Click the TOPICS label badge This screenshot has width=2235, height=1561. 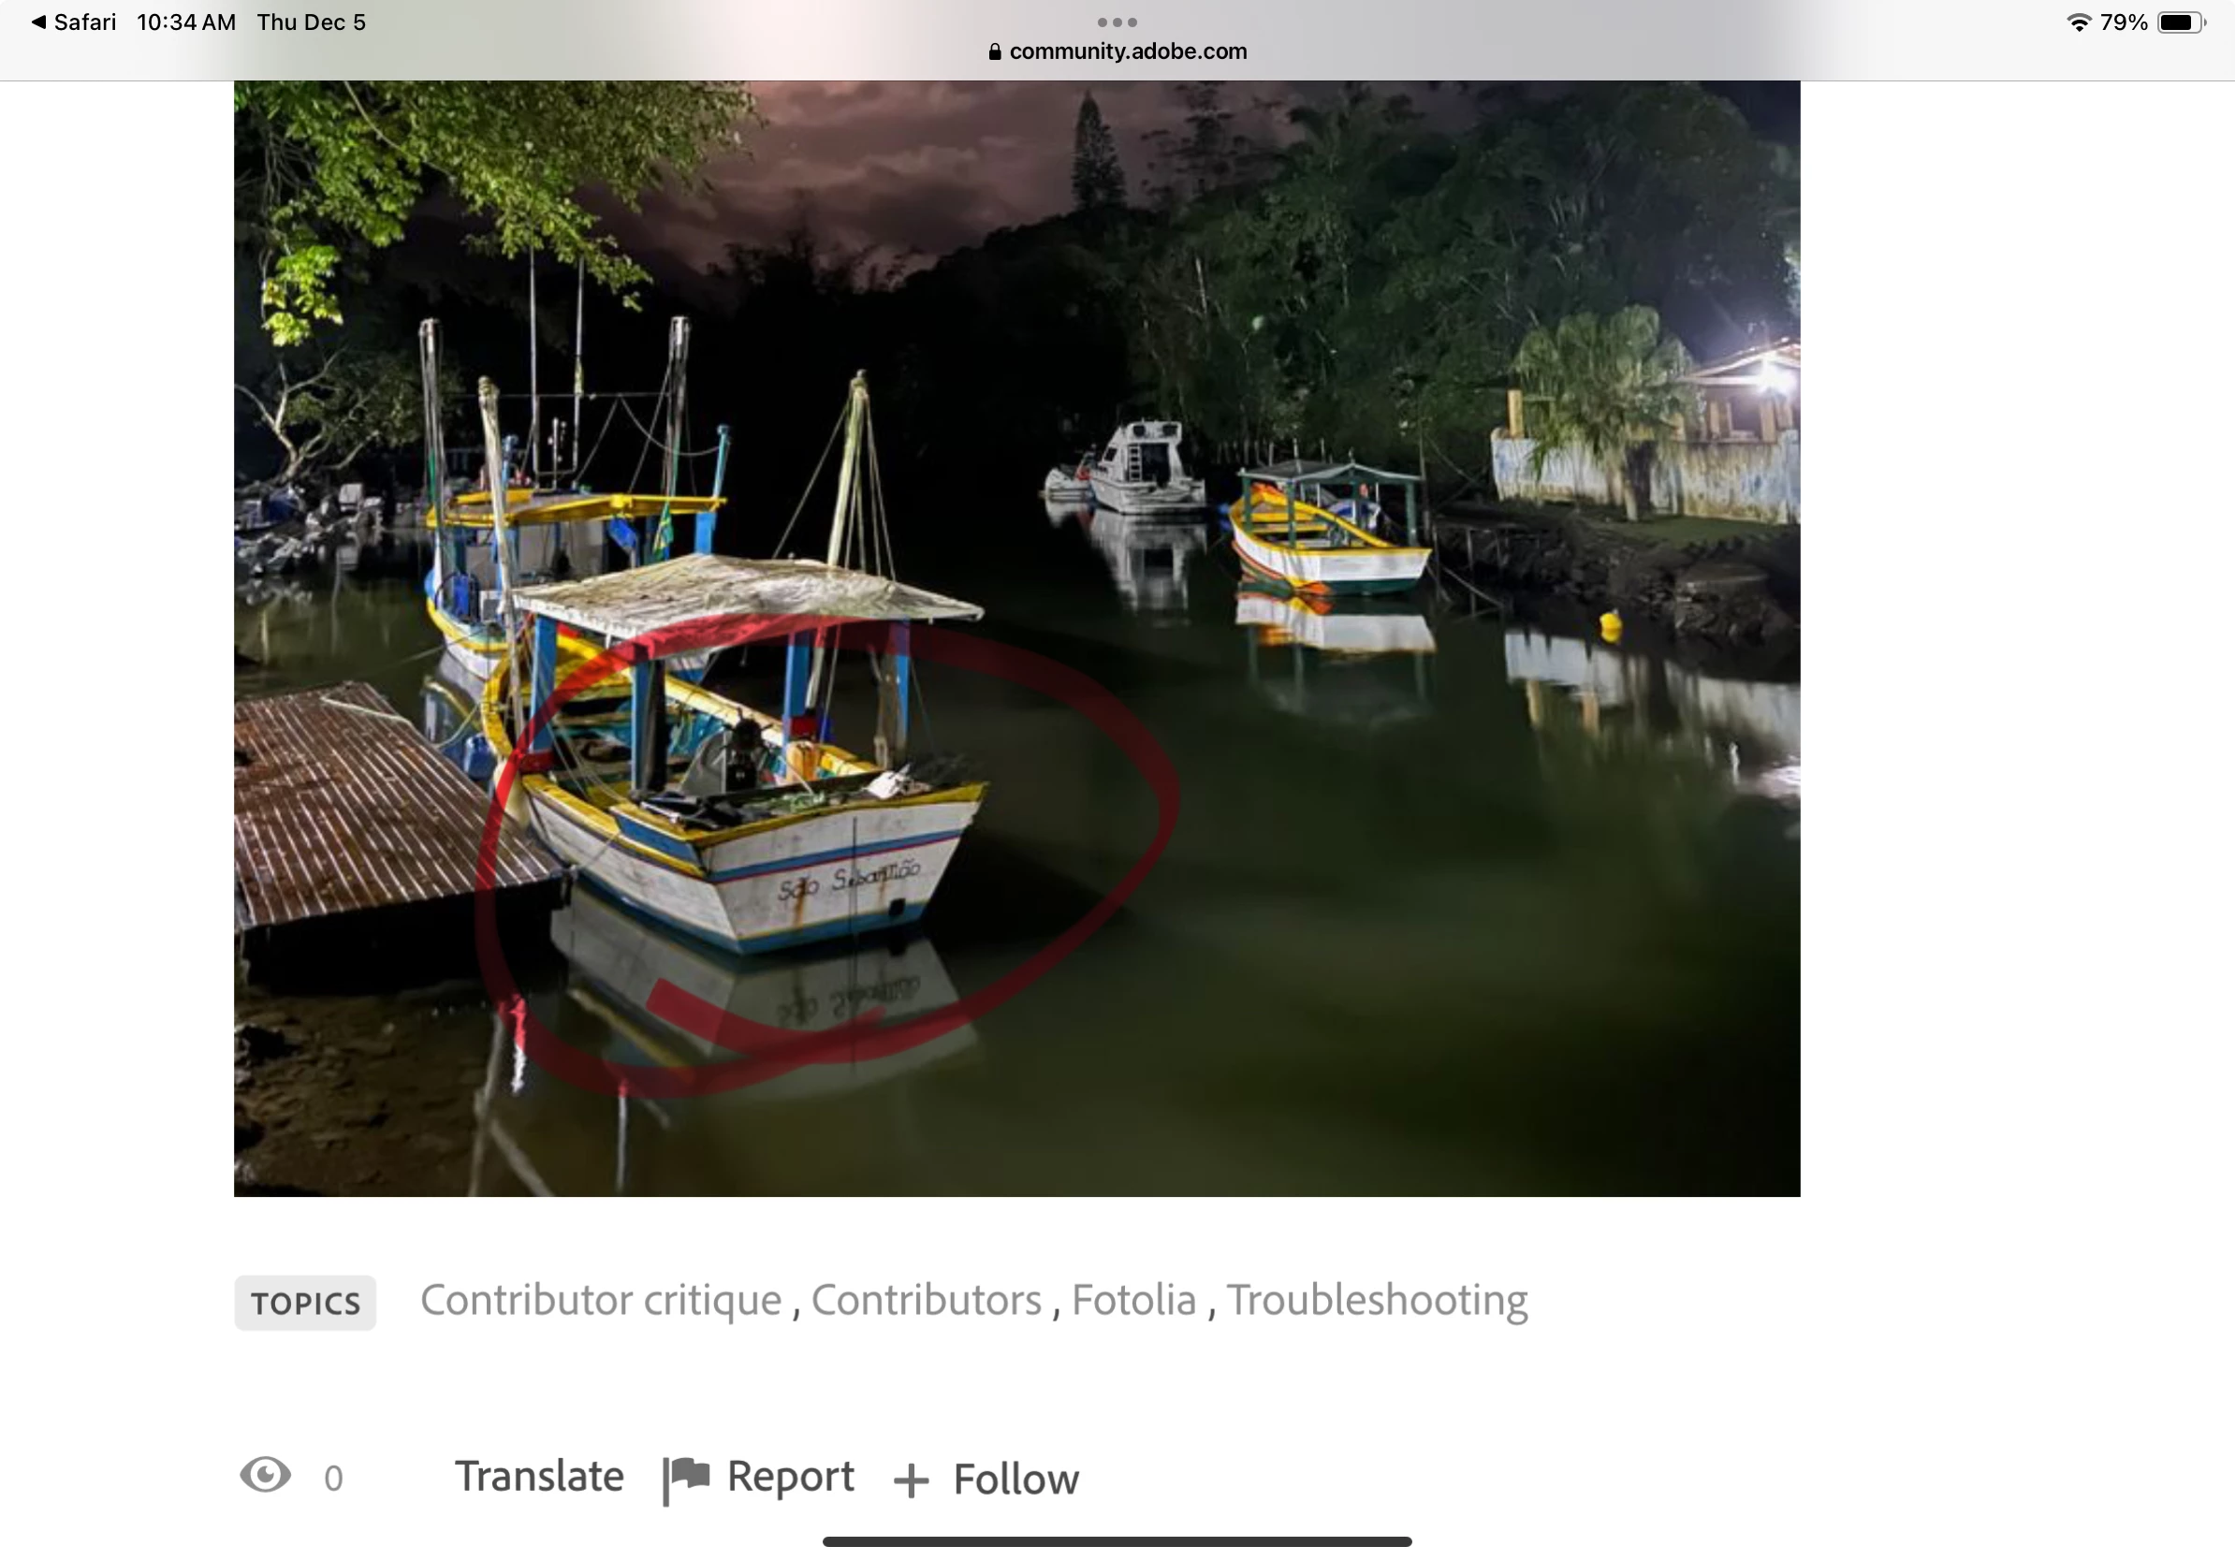[x=305, y=1303]
